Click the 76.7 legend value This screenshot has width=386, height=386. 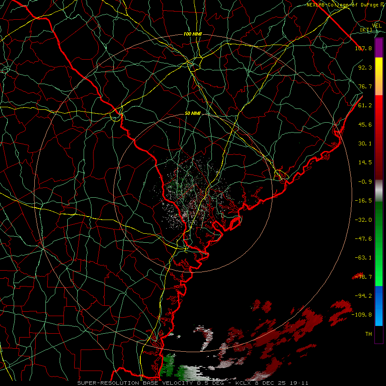pyautogui.click(x=365, y=86)
